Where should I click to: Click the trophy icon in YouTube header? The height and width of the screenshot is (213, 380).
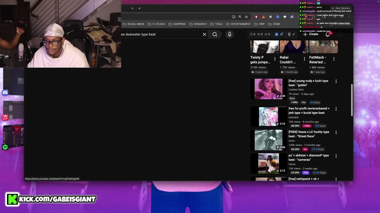(x=289, y=34)
